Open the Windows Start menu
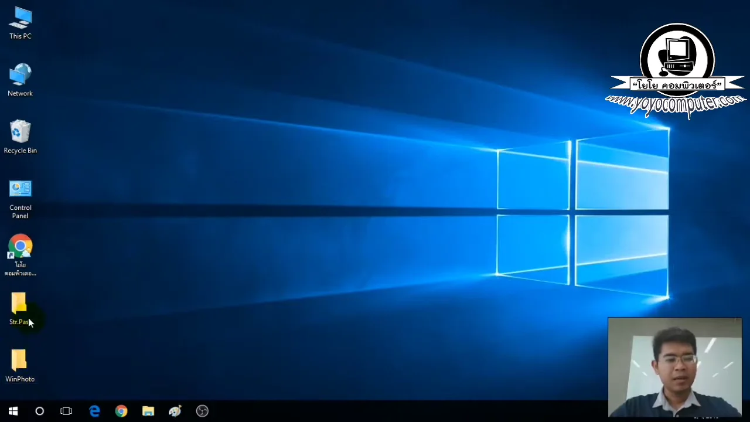 tap(13, 411)
